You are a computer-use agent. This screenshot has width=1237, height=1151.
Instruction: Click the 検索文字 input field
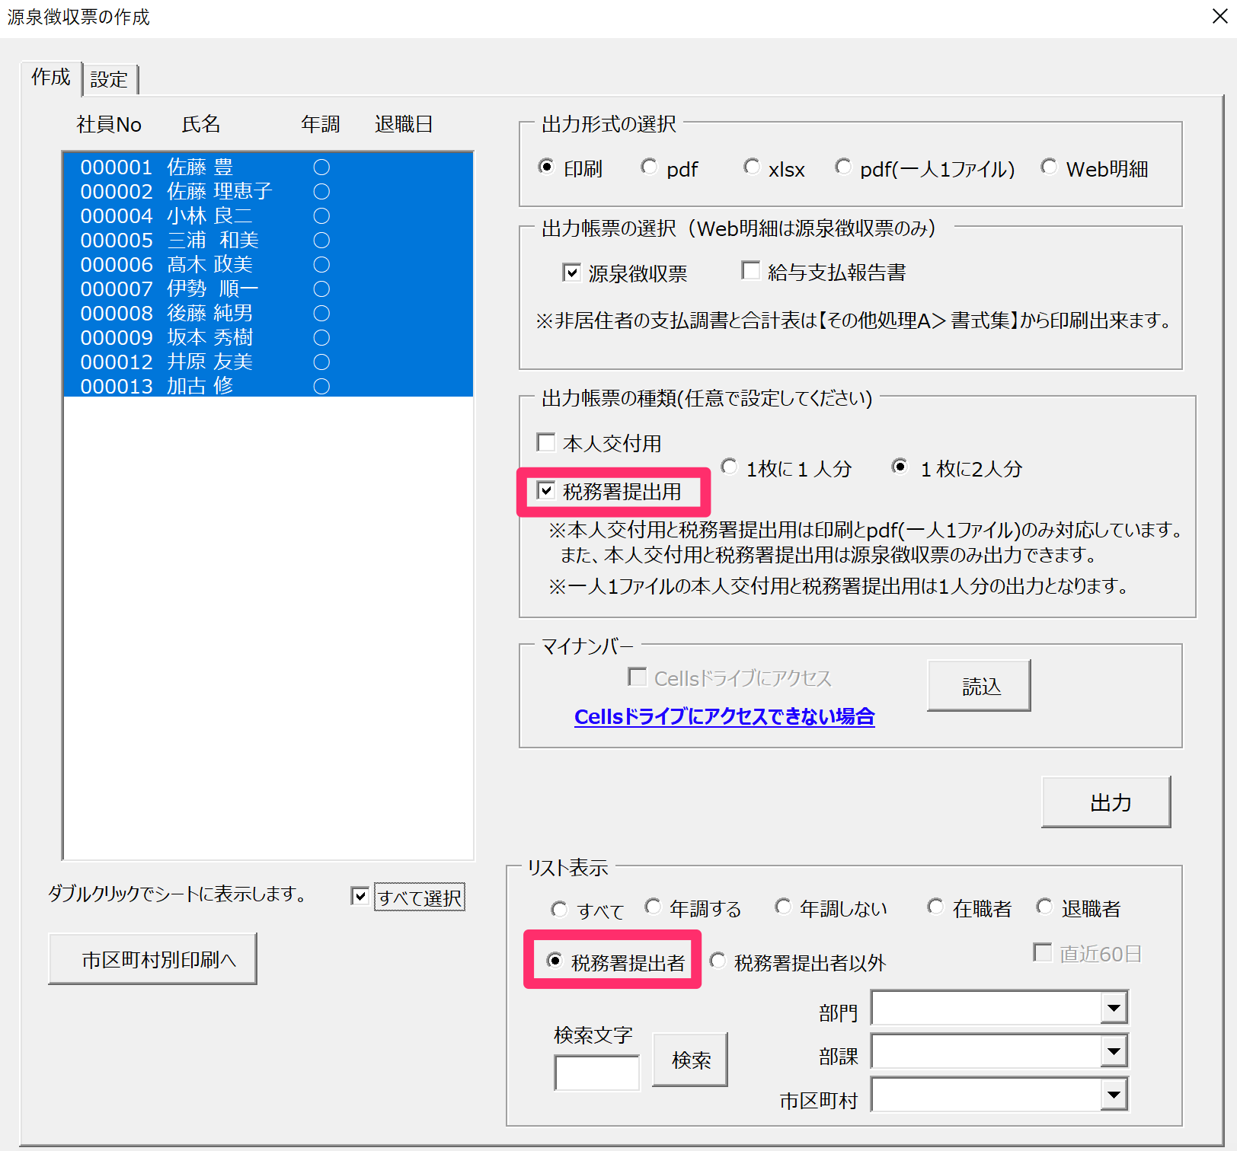point(597,1073)
